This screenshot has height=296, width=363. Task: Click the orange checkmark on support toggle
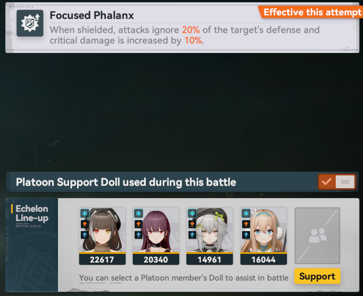click(327, 182)
